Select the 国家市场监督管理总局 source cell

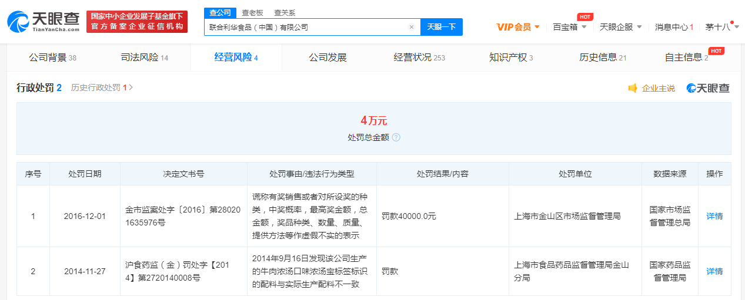point(670,216)
